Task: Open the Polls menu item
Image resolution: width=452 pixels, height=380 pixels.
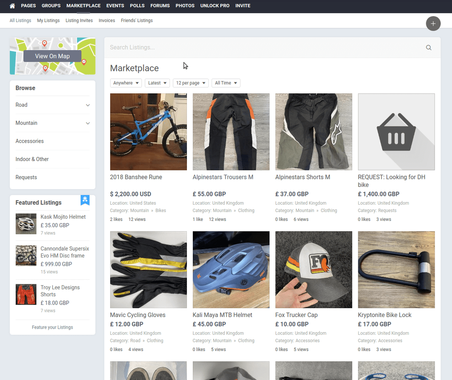Action: click(x=137, y=6)
